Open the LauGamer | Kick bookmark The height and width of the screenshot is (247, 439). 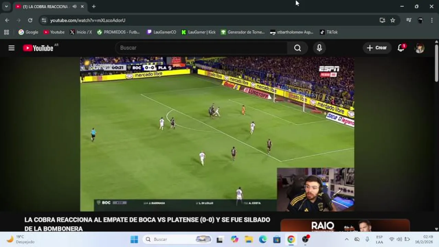tap(199, 32)
